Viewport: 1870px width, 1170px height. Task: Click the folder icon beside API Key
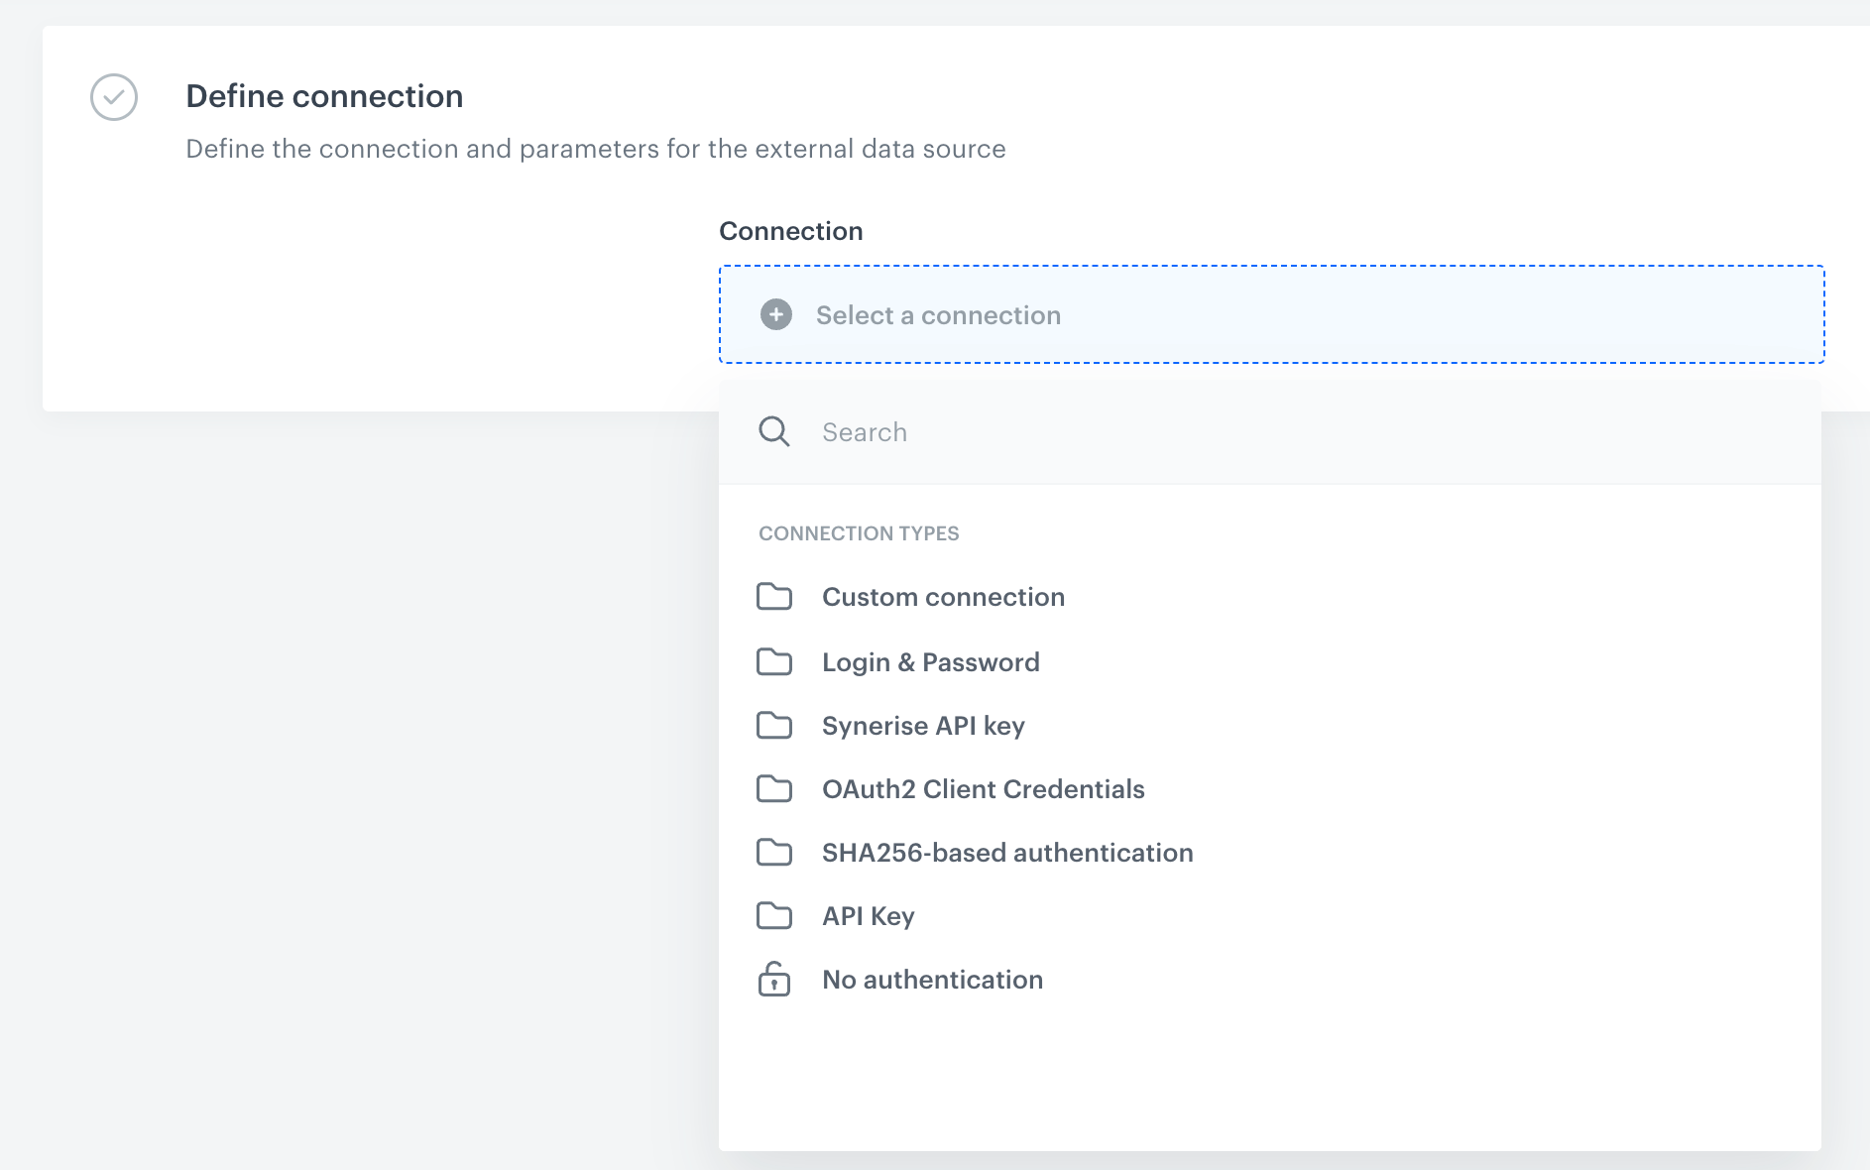(x=774, y=915)
